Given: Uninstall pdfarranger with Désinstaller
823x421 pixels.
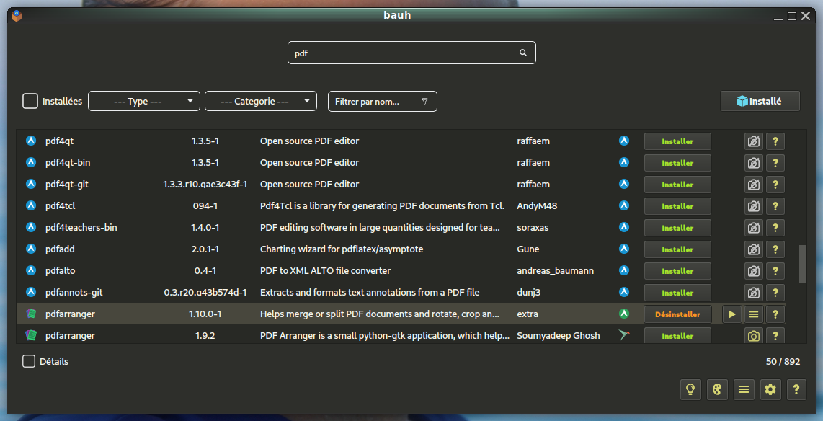Looking at the screenshot, I should pyautogui.click(x=677, y=314).
